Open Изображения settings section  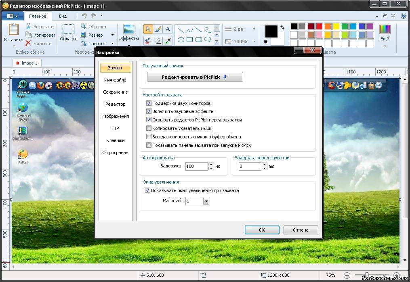(x=115, y=116)
